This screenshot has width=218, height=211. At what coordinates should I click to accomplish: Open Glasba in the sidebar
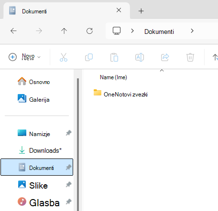click(x=39, y=202)
